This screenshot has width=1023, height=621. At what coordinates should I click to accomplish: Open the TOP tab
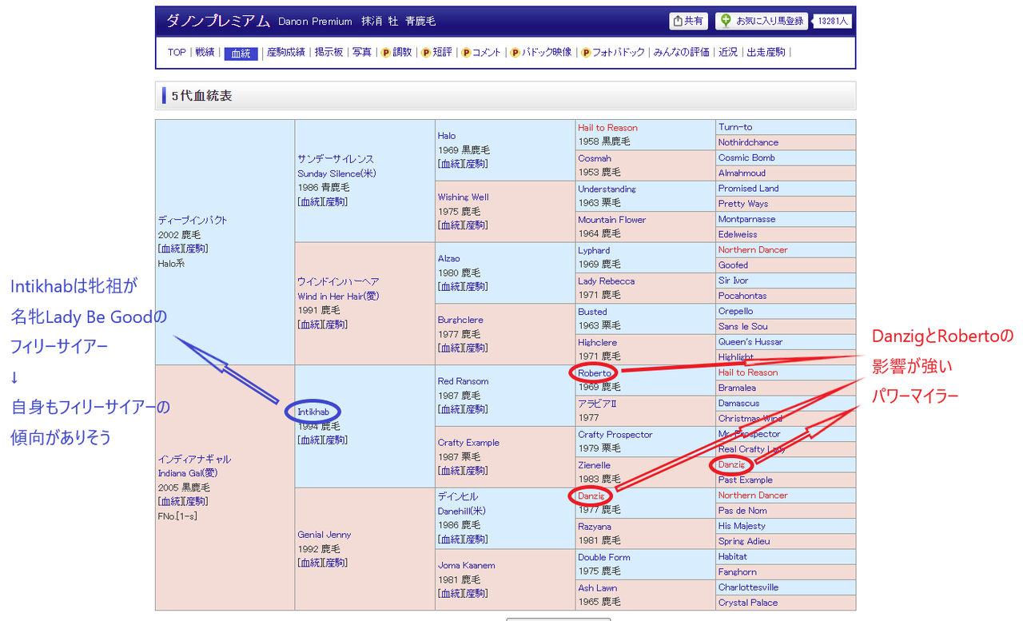177,53
